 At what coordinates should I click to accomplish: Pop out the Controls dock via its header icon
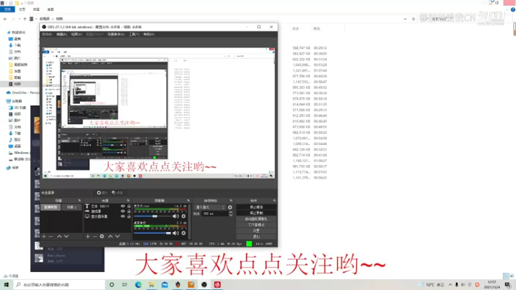tap(274, 200)
